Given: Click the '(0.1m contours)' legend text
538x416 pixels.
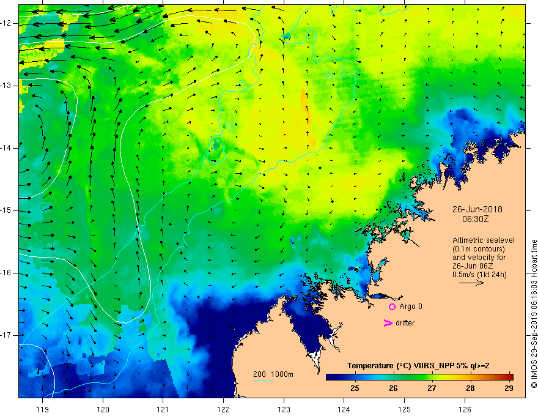Looking at the screenshot, I should 479,249.
